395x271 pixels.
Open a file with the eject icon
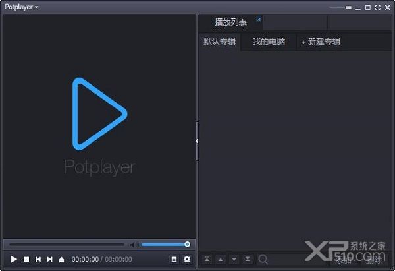[x=61, y=259]
